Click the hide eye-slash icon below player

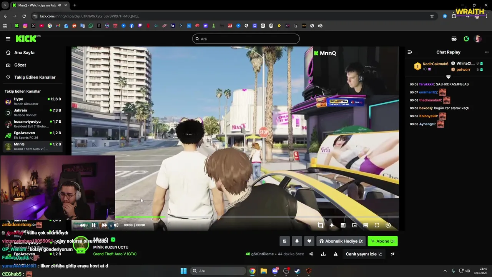[x=392, y=254]
